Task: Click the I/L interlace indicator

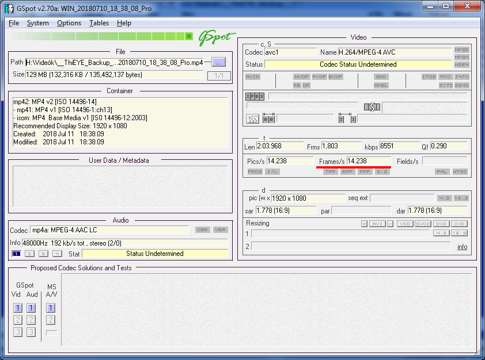Action: [272, 172]
